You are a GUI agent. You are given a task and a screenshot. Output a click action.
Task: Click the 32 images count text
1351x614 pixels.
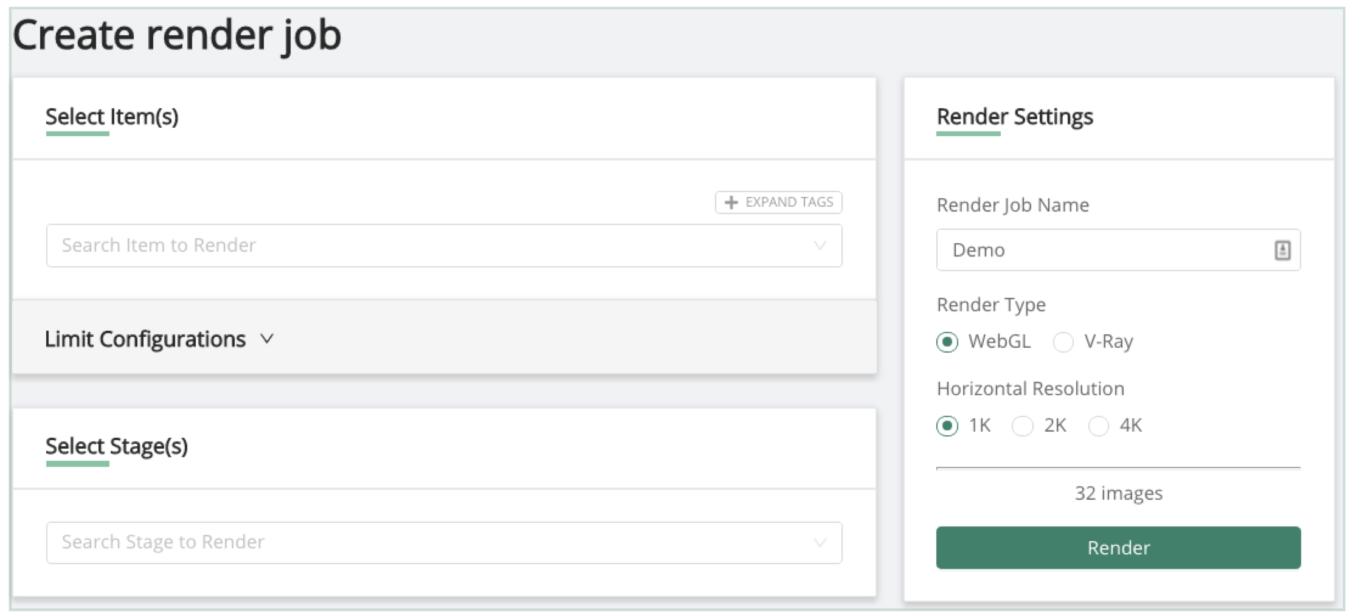1118,493
